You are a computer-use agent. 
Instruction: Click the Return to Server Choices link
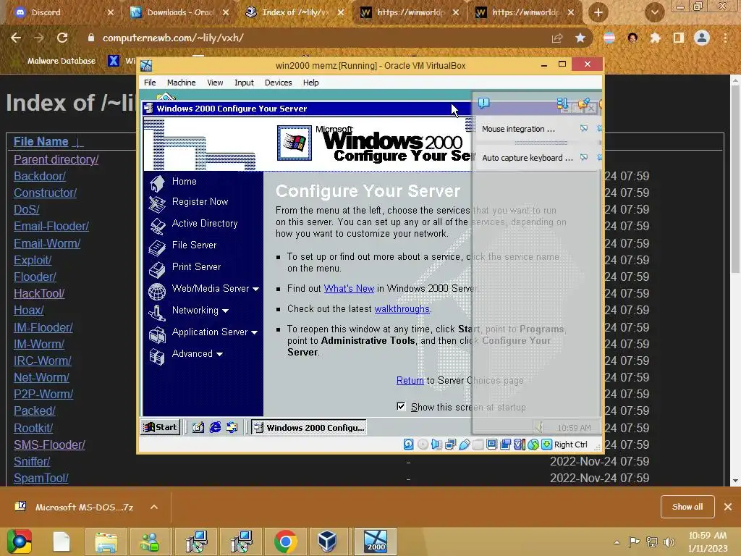pos(410,380)
